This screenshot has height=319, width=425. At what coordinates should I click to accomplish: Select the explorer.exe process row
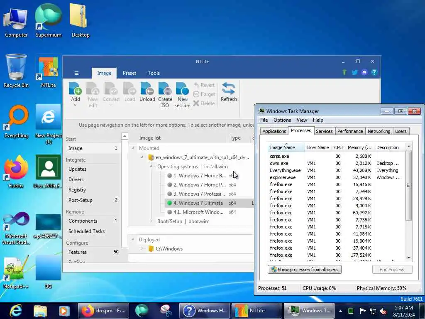[336, 177]
